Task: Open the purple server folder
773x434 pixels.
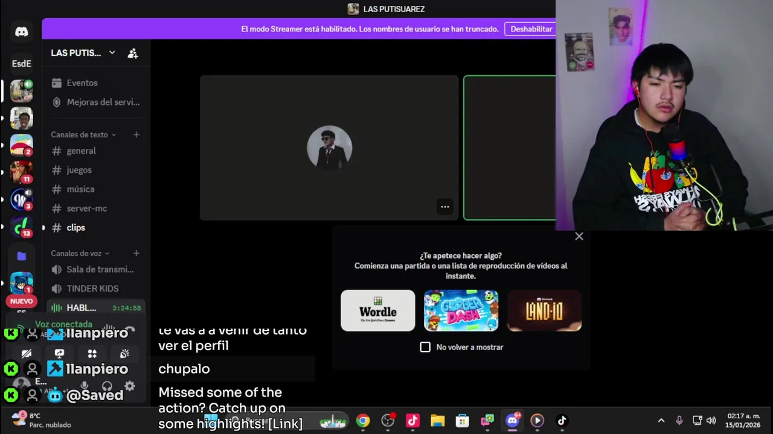Action: point(22,256)
